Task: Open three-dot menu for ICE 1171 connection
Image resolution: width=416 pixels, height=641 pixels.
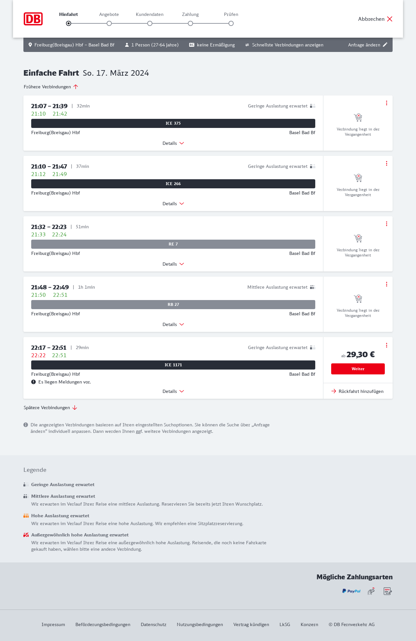Action: point(386,345)
